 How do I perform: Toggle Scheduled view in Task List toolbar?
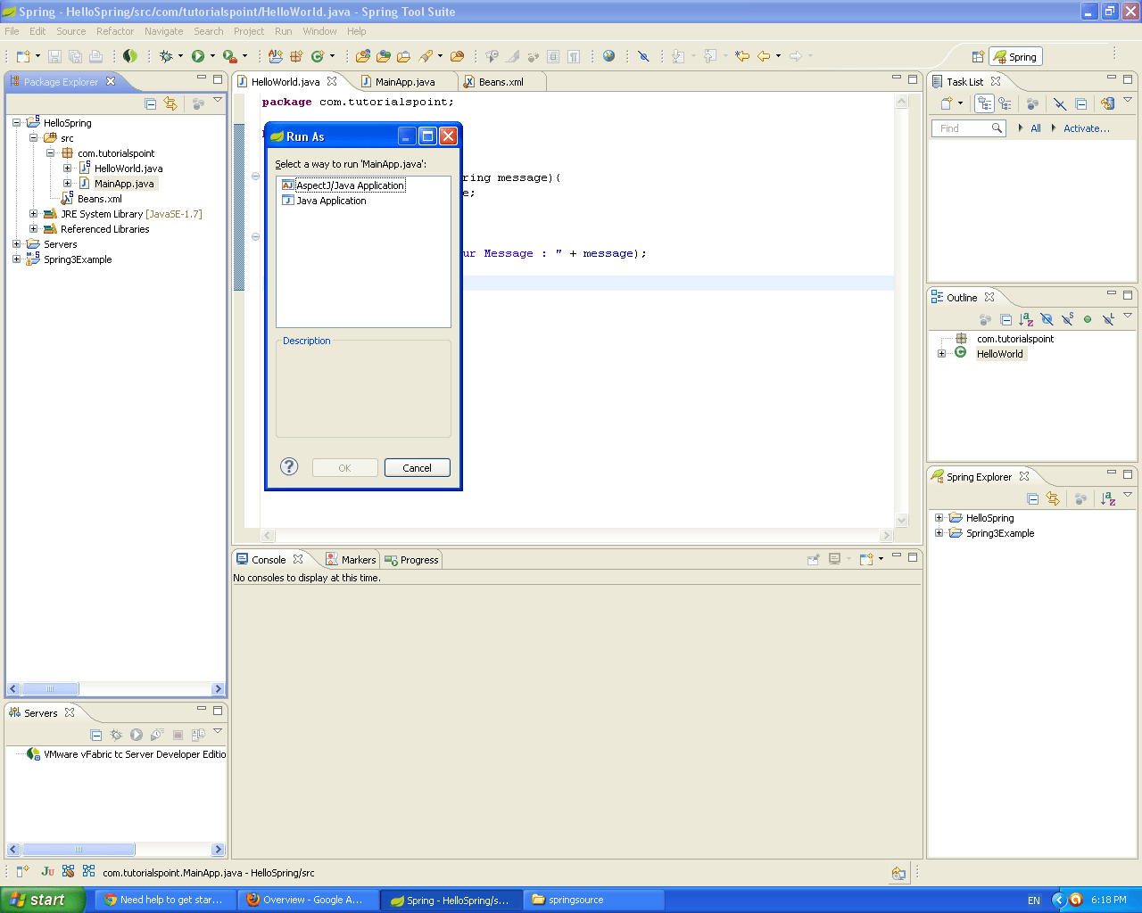click(1005, 103)
